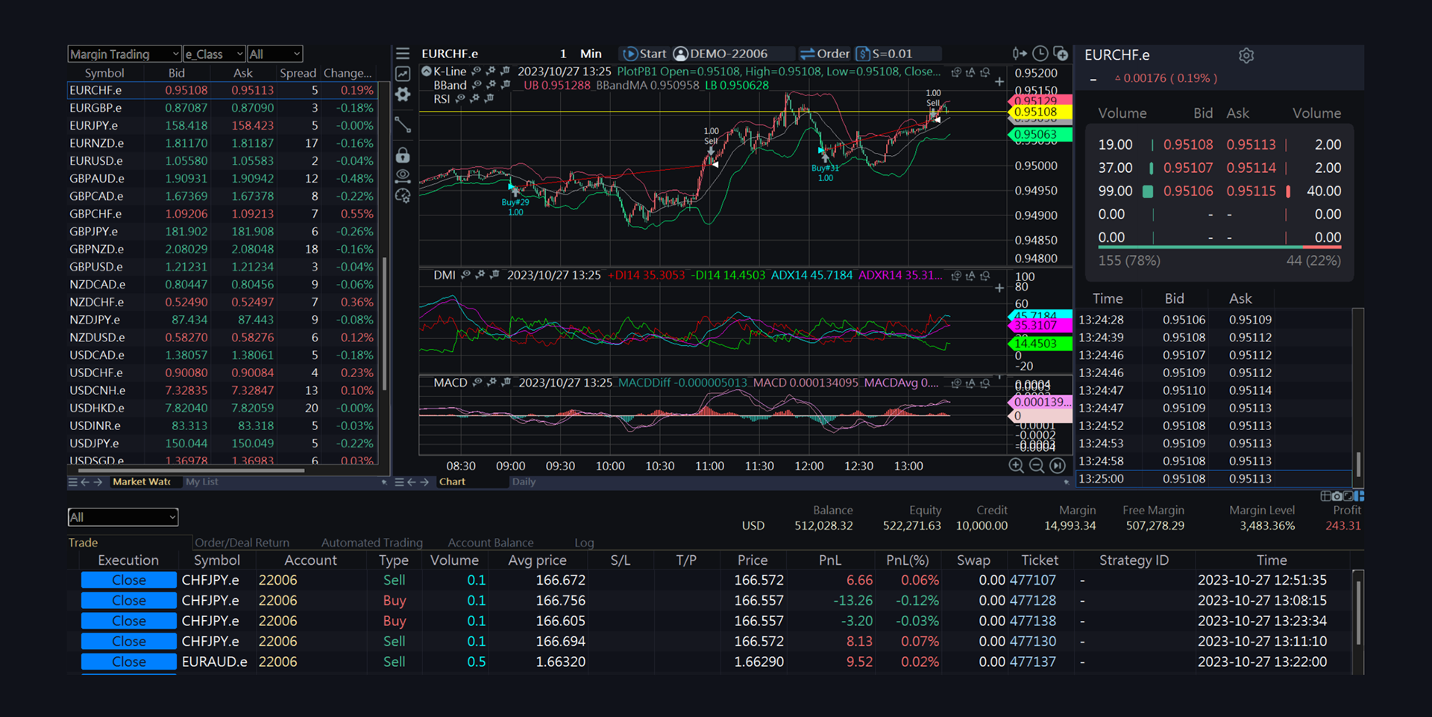Open indicator gauge settings icon in left toolbar
This screenshot has height=717, width=1432.
point(403,196)
